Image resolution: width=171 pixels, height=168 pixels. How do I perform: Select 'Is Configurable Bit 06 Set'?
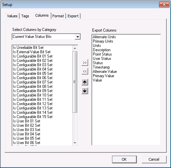coord(32,78)
